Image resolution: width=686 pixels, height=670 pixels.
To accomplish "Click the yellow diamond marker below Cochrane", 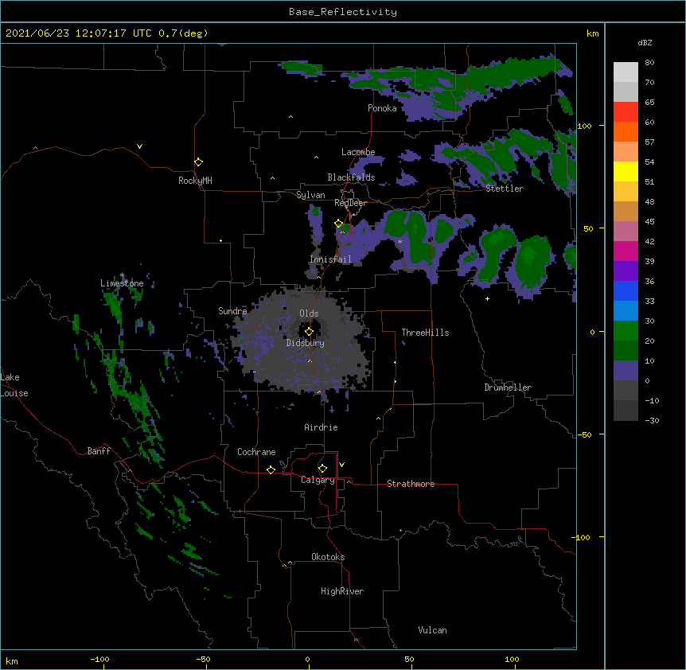I will tap(271, 469).
